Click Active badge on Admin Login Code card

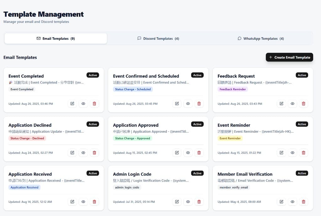[197, 173]
